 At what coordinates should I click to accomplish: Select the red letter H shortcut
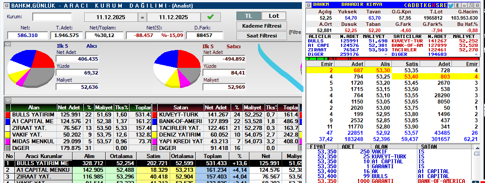pyautogui.click(x=433, y=5)
